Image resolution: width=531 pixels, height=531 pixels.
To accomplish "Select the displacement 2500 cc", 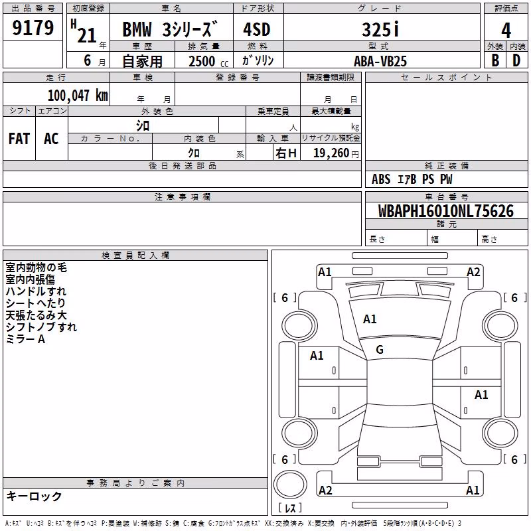I will (x=208, y=61).
